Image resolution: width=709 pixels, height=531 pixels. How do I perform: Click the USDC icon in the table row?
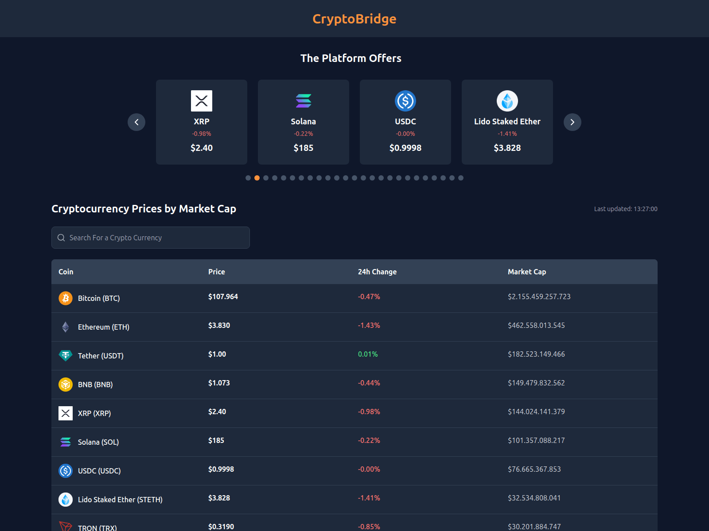66,471
